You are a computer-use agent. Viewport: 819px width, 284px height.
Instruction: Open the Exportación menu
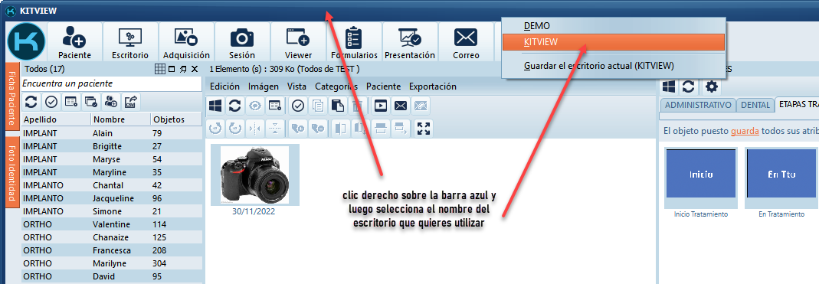(432, 87)
